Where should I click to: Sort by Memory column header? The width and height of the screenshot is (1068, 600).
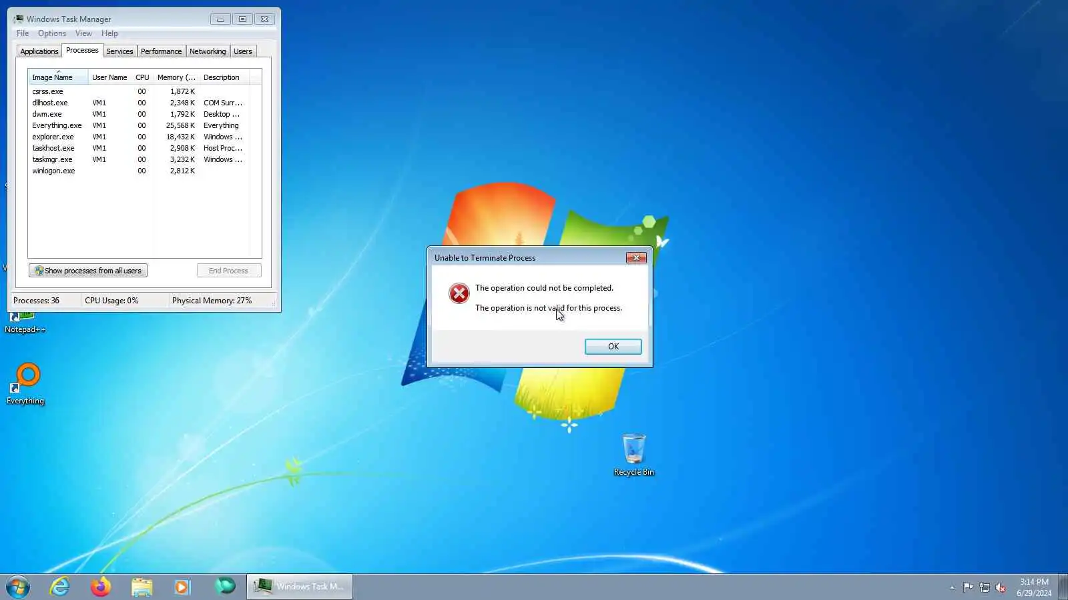(x=176, y=77)
